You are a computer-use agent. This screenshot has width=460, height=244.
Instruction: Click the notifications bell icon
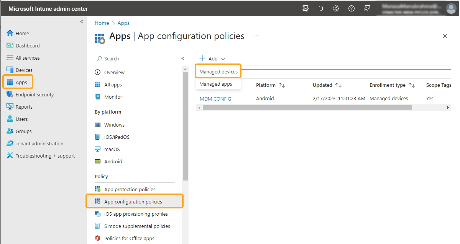321,8
